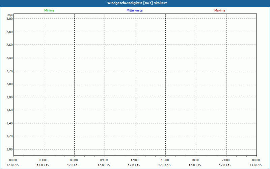Click the 15:00 time axis label
The width and height of the screenshot is (270, 169).
(165, 160)
